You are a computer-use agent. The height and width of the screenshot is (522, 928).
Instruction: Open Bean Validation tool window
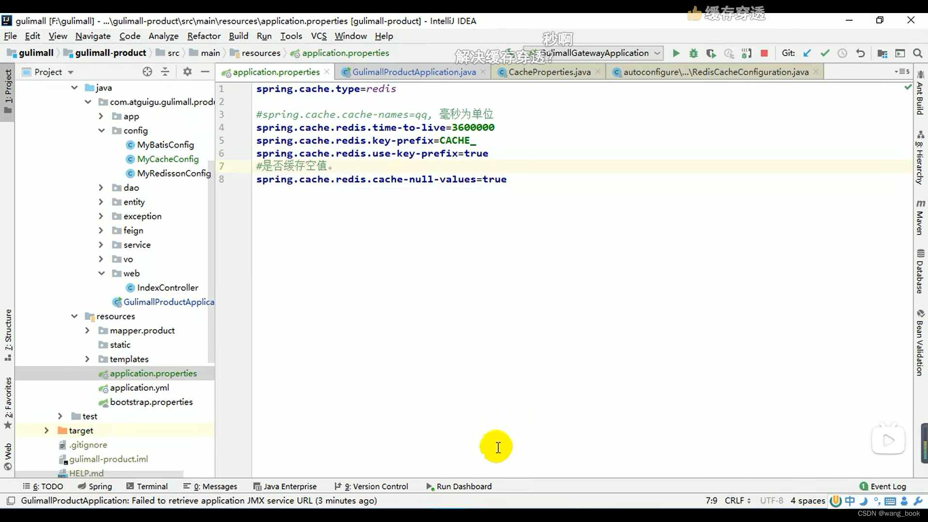920,343
